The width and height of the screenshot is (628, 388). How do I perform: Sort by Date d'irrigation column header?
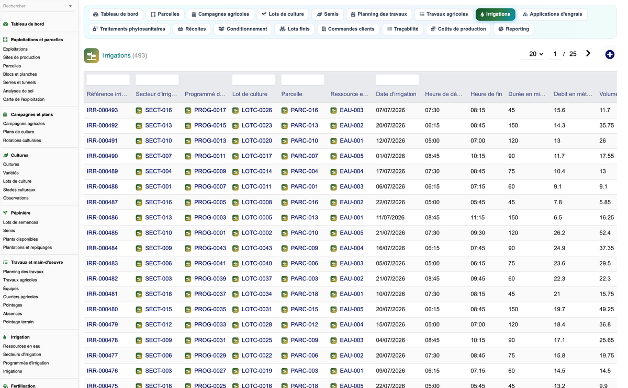point(396,94)
